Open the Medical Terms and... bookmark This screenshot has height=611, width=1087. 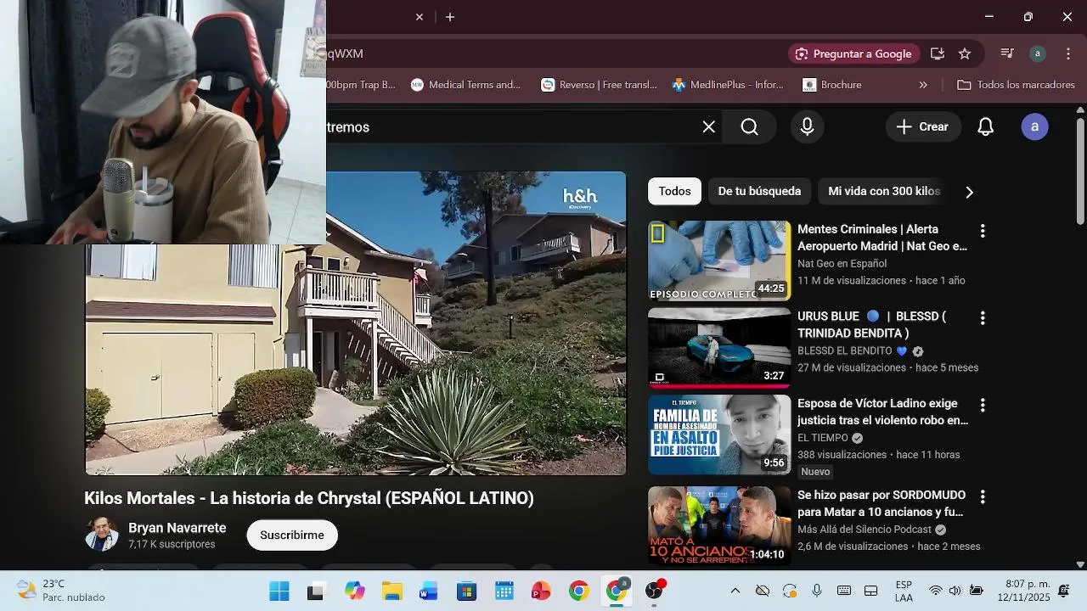click(x=465, y=85)
